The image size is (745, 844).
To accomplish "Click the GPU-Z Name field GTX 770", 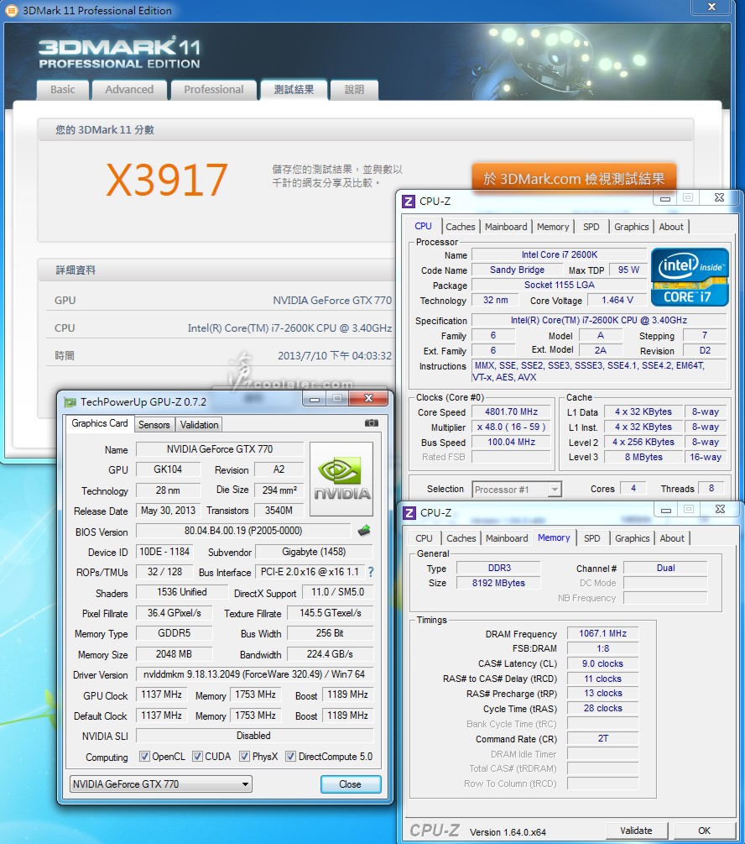I will tap(220, 449).
